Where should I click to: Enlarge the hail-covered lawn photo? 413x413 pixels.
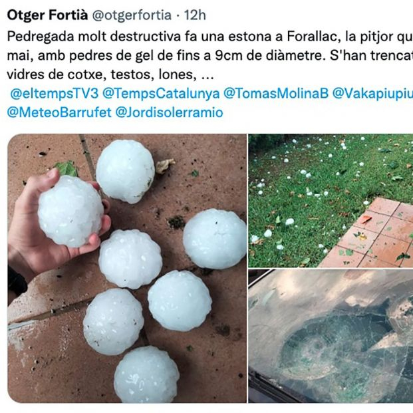331,201
